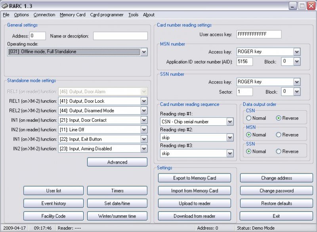This screenshot has height=232, width=317.
Task: Click the Advanced button
Action: click(117, 162)
